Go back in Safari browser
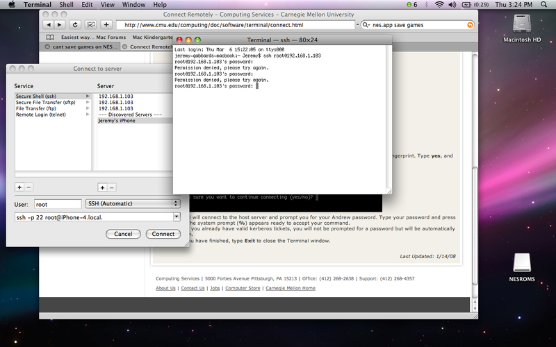This screenshot has width=556, height=347. click(x=49, y=25)
